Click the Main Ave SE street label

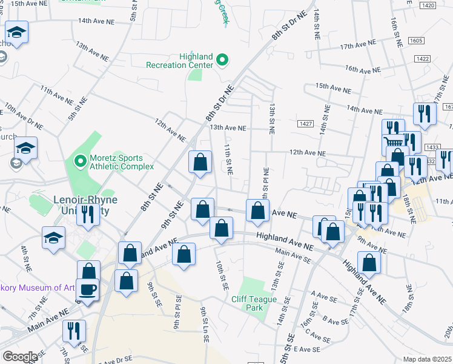293,256
